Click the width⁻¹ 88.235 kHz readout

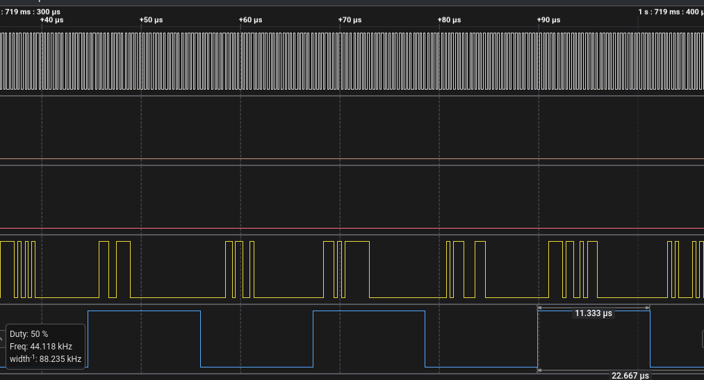pos(45,359)
